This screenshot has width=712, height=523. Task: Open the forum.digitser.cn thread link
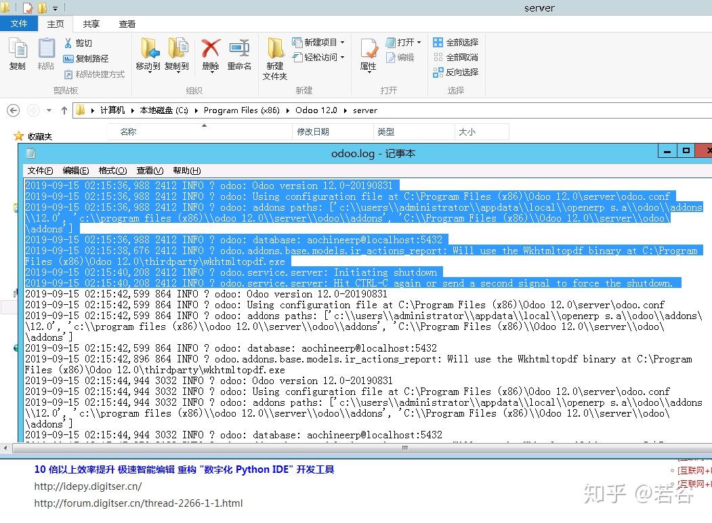139,503
